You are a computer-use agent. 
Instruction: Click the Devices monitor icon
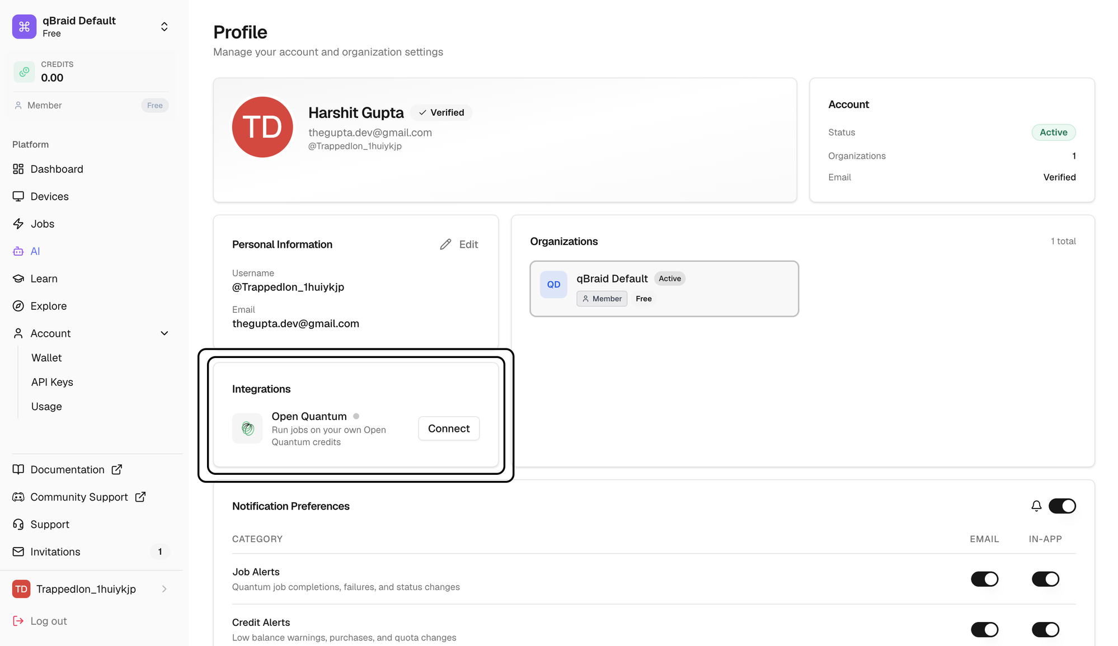click(18, 196)
